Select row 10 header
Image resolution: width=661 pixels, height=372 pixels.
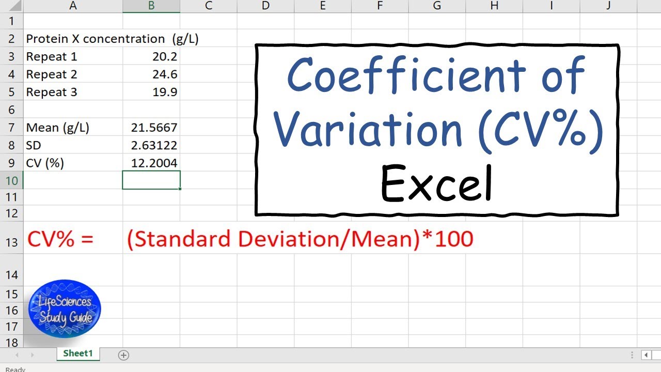coord(12,180)
